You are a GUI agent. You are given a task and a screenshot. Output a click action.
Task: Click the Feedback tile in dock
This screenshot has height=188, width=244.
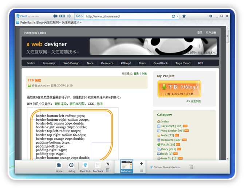point(98,167)
